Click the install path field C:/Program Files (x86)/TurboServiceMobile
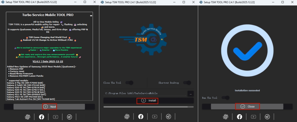Image resolution: width=297 pixels, height=122 pixels. 145,93
